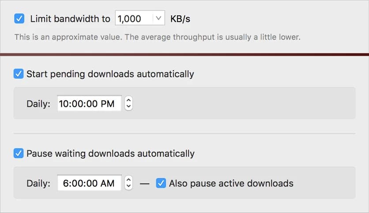Toggle Pause waiting downloads automatically checkbox

tap(19, 154)
